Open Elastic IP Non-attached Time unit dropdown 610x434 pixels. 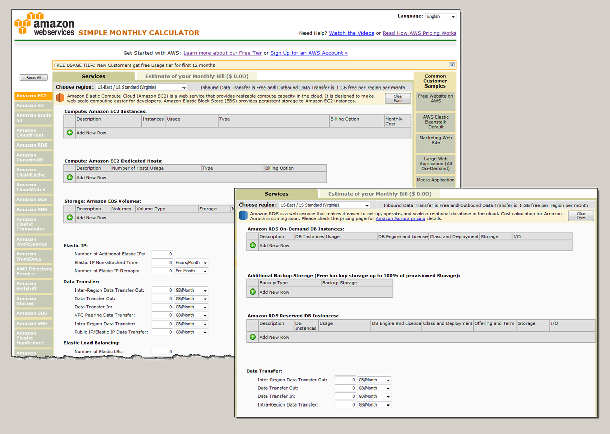tap(191, 263)
